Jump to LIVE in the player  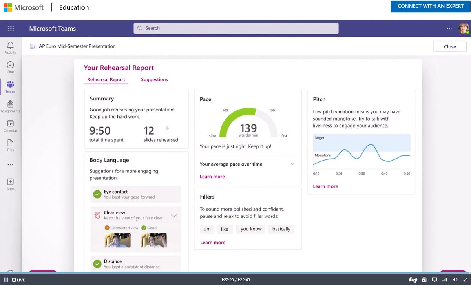click(x=18, y=280)
